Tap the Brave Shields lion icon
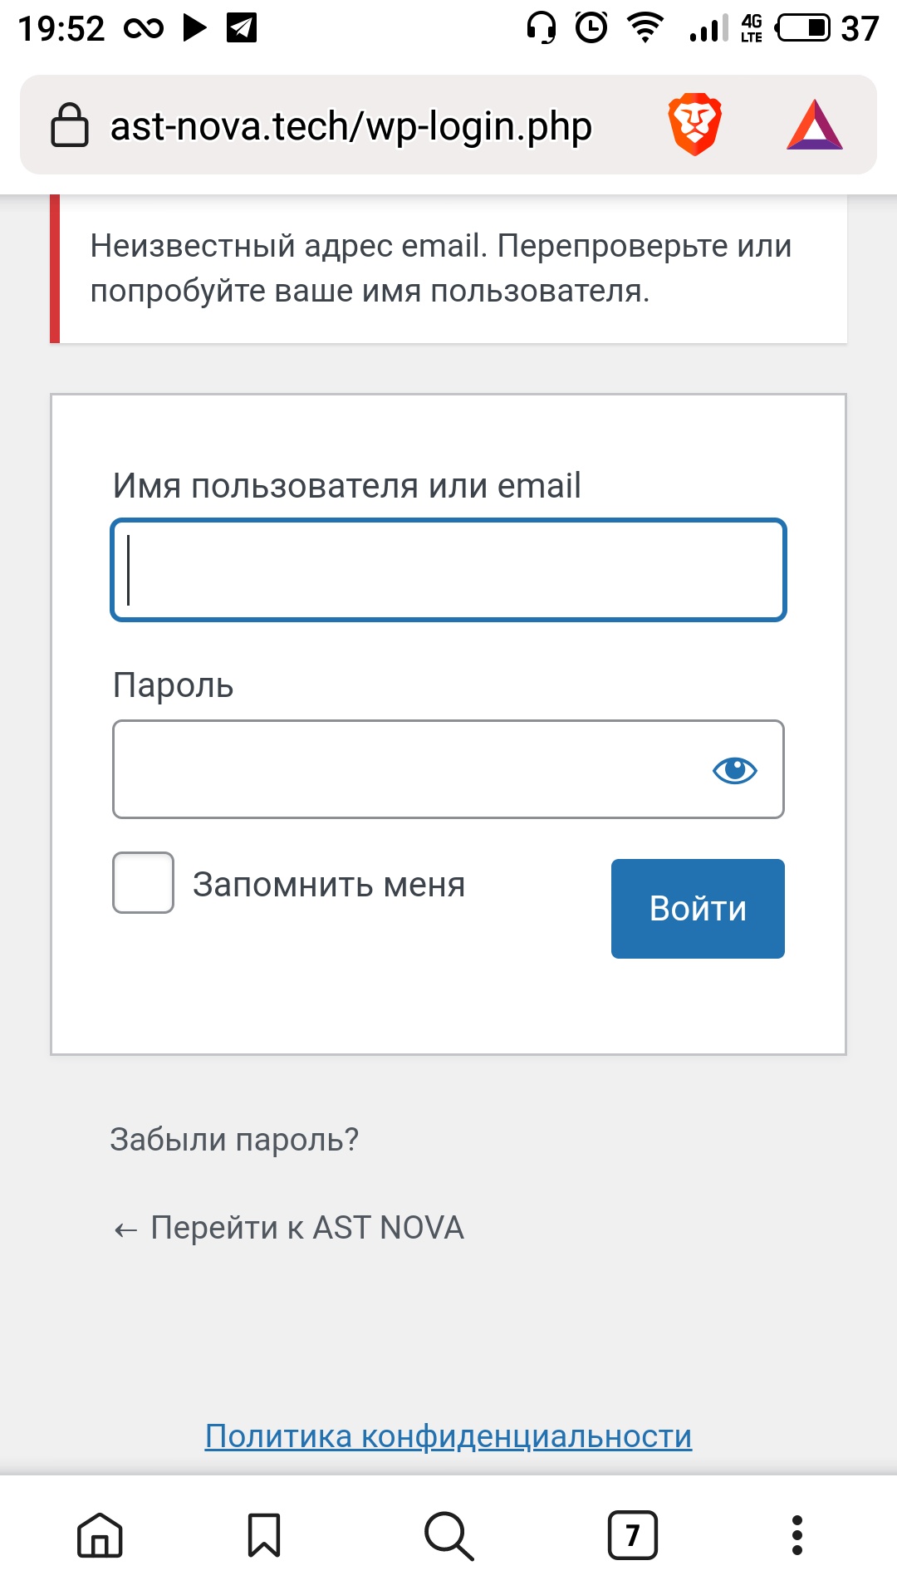Image resolution: width=897 pixels, height=1595 pixels. click(694, 125)
